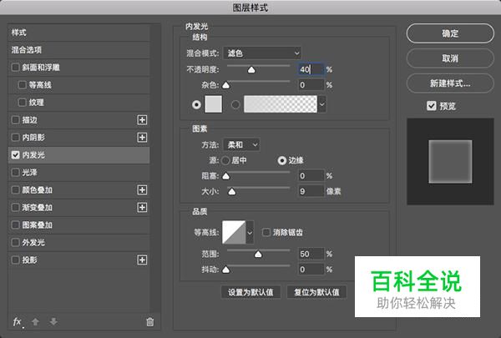Click the 大小 input field showing 9
This screenshot has width=501, height=338.
coord(311,191)
